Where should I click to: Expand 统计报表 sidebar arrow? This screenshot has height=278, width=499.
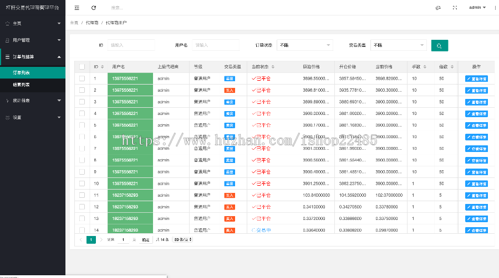59,101
